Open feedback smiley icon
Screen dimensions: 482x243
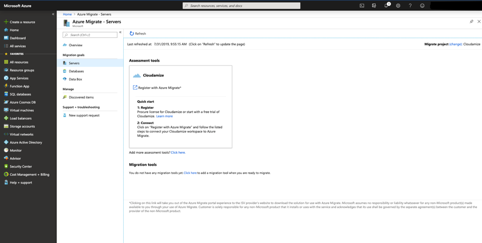point(422,6)
